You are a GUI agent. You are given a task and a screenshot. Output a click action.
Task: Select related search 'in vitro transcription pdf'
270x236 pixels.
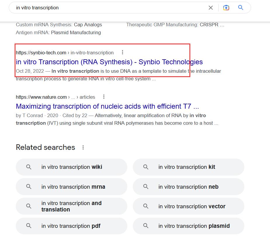point(71,226)
